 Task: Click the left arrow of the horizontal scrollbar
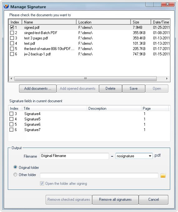click(x=11, y=78)
